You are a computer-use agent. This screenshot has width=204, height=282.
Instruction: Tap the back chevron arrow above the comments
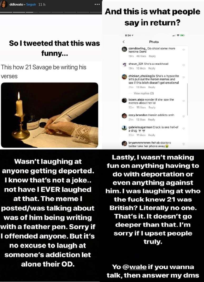(x=124, y=42)
